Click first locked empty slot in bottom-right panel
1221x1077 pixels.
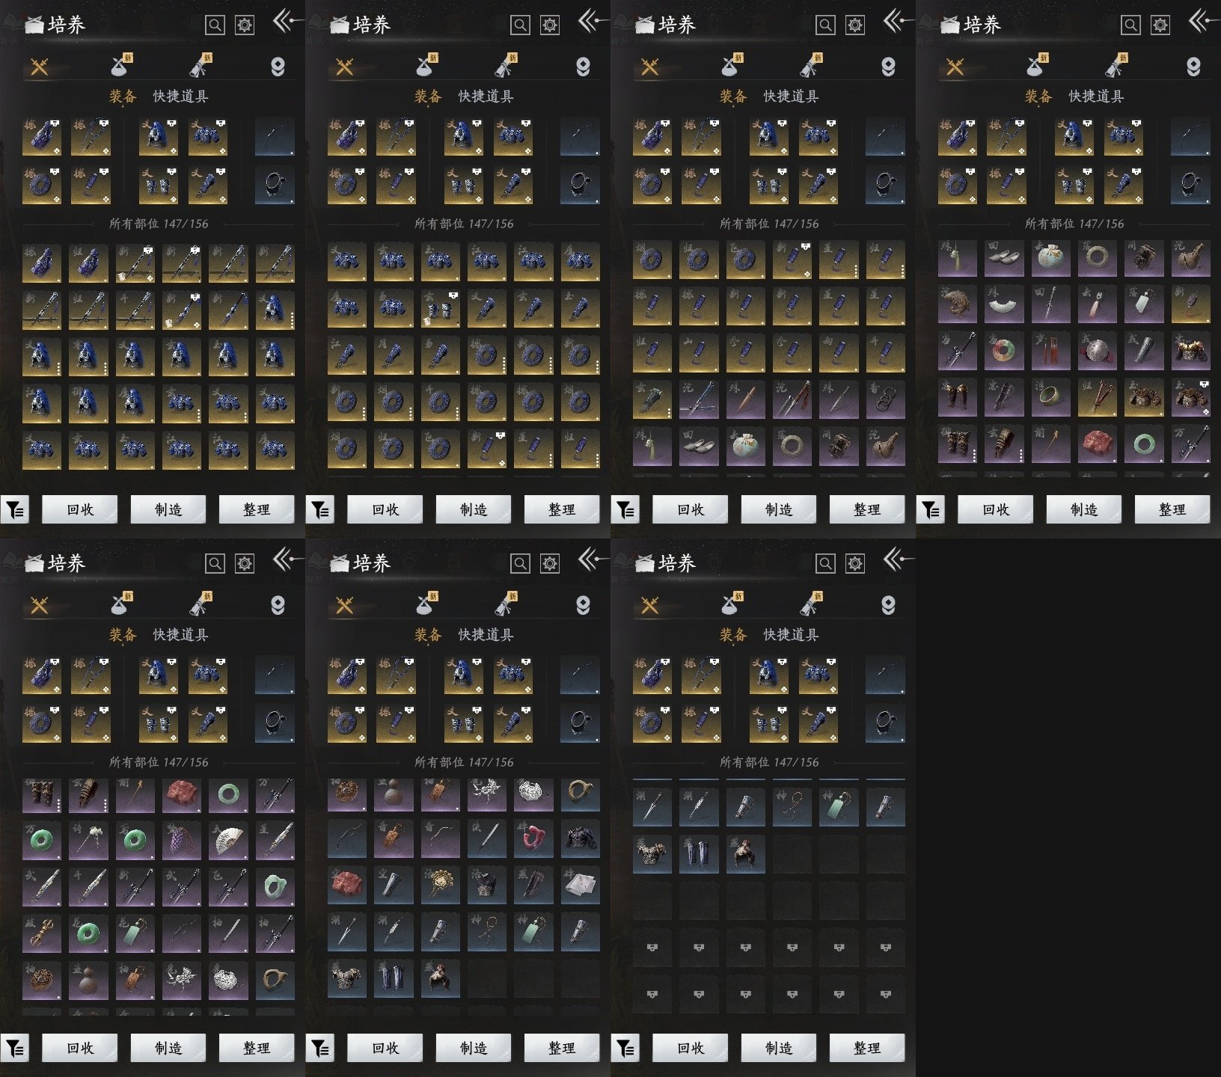[x=652, y=948]
